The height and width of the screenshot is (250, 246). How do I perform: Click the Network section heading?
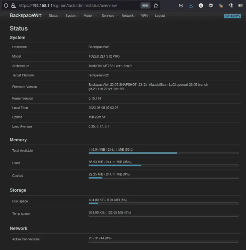(18, 228)
